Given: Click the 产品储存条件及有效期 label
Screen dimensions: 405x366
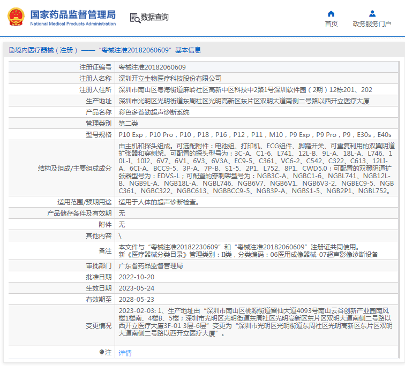Looking at the screenshot, I should (x=79, y=213).
